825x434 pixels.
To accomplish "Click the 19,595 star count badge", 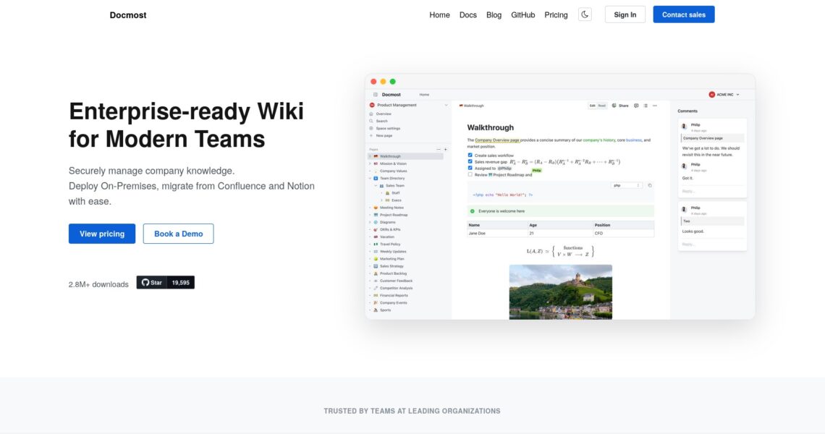I will coord(181,283).
